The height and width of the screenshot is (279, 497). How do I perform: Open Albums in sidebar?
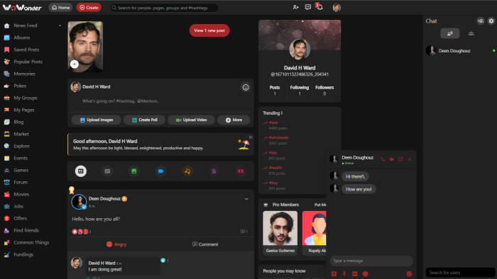click(21, 38)
